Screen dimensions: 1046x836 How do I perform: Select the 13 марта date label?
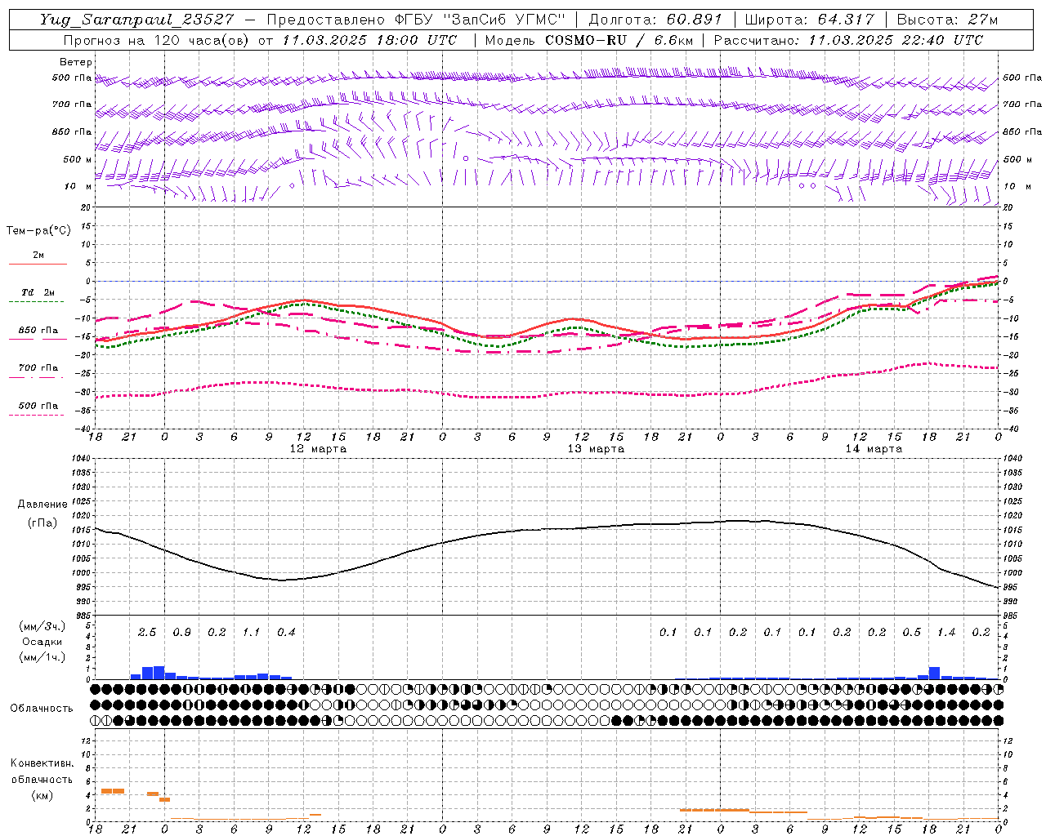[x=597, y=449]
